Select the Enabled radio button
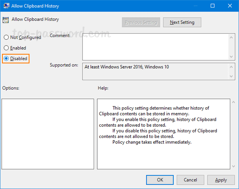239x189 pixels. (6, 48)
